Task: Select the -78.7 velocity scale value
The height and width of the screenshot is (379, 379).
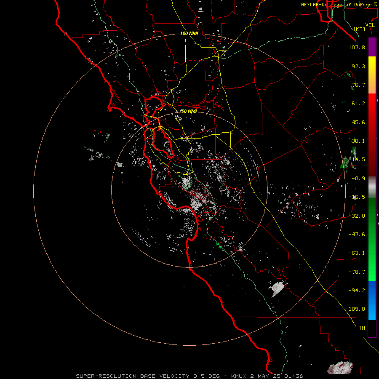Action: [x=357, y=272]
